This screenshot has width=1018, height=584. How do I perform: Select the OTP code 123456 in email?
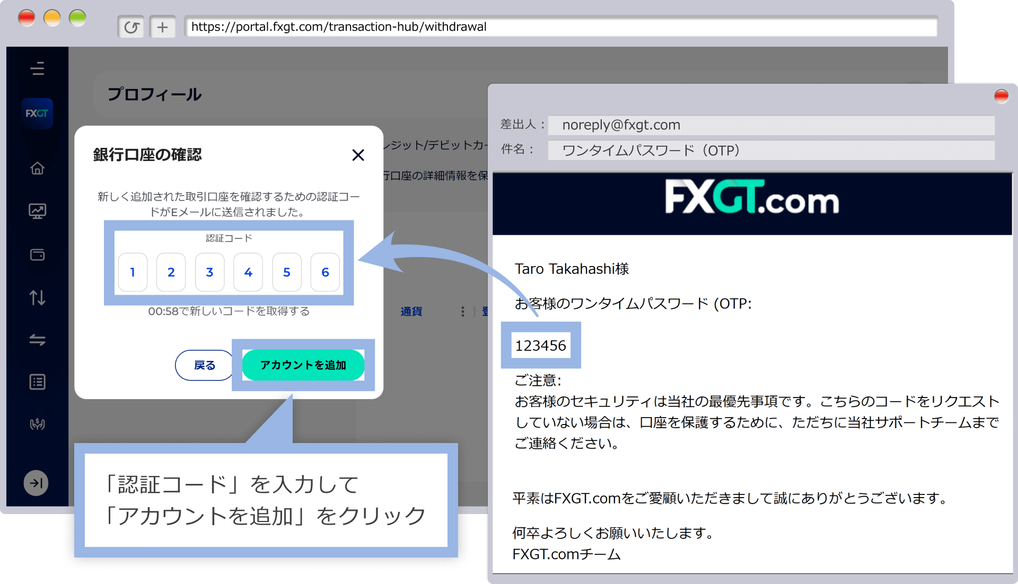point(541,346)
